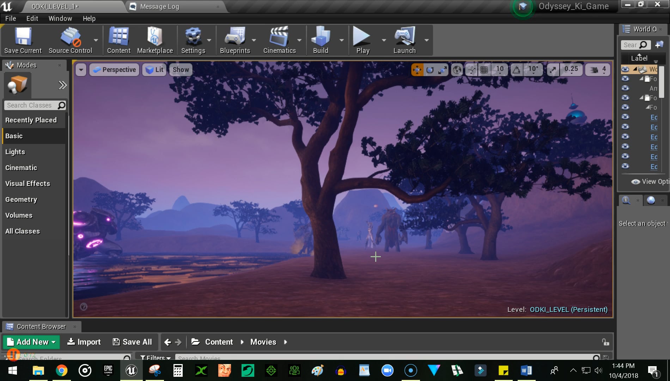Click the Add New button
This screenshot has height=381, width=670.
pyautogui.click(x=31, y=341)
